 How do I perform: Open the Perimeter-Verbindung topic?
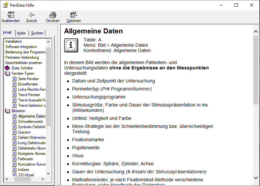click(x=22, y=57)
